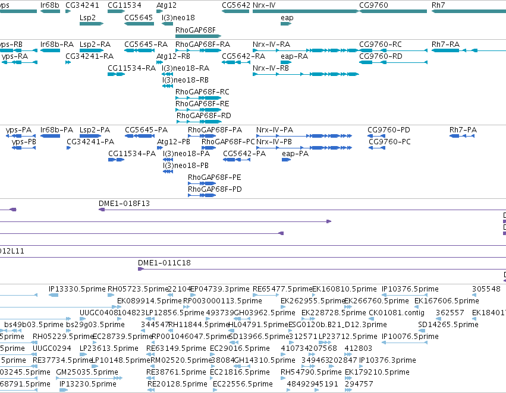Select EST EK160810.5prime
This screenshot has width=506, height=393.
point(344,289)
